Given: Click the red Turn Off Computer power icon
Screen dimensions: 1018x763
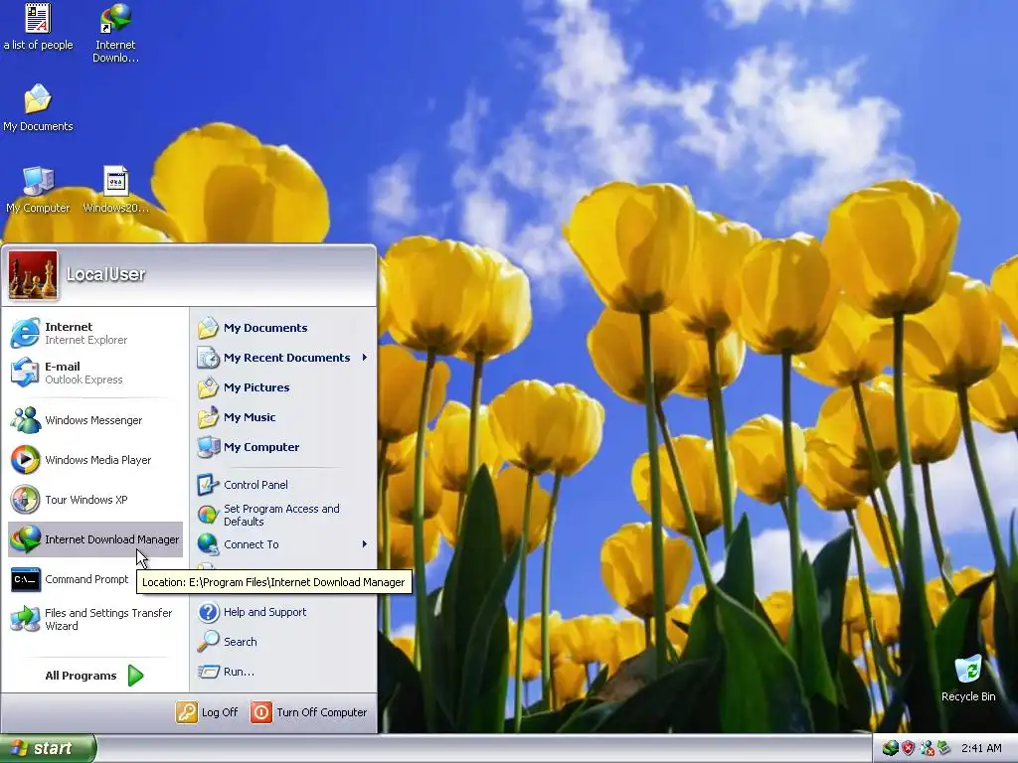Looking at the screenshot, I should coord(261,712).
